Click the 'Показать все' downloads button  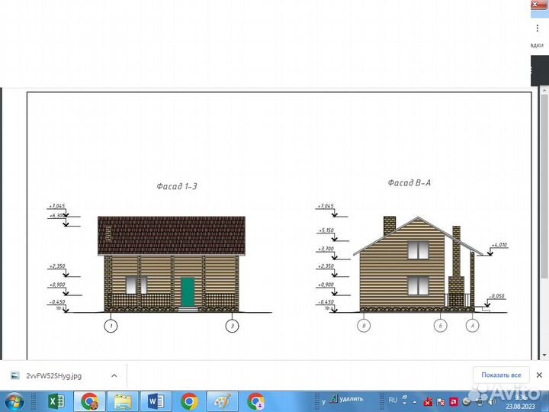[502, 375]
